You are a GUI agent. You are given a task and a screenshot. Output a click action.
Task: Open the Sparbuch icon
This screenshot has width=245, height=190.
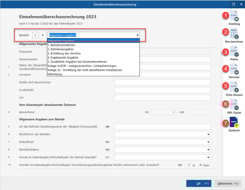tap(234, 123)
